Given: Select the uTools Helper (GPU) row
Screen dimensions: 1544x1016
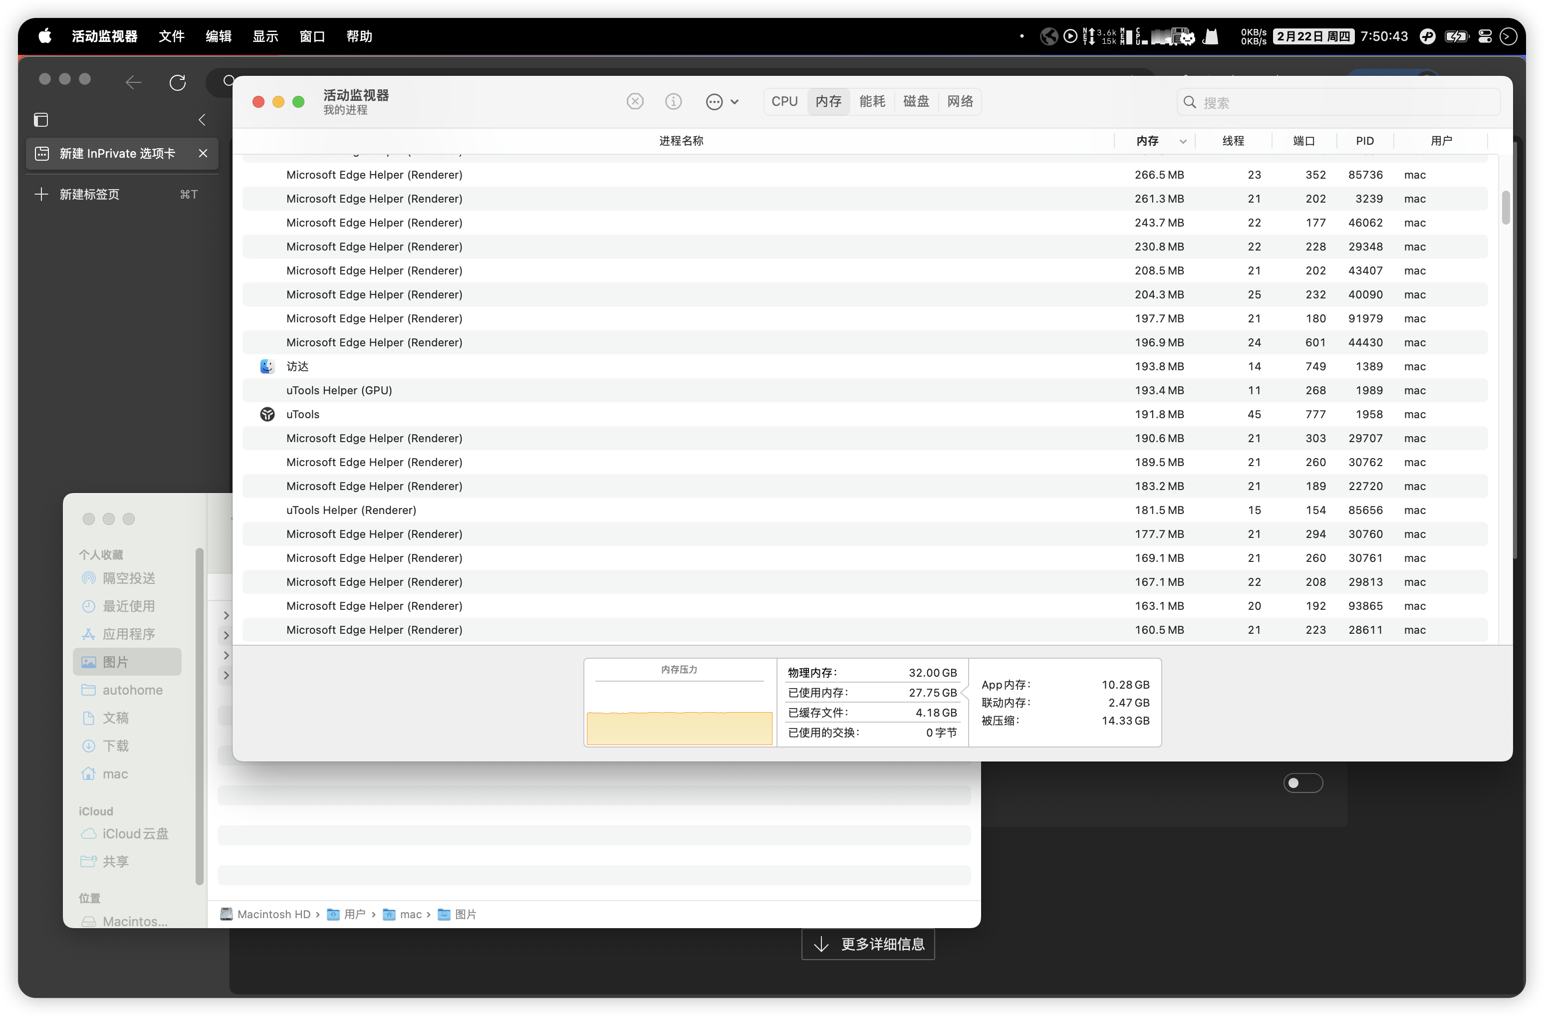Looking at the screenshot, I should click(x=865, y=391).
